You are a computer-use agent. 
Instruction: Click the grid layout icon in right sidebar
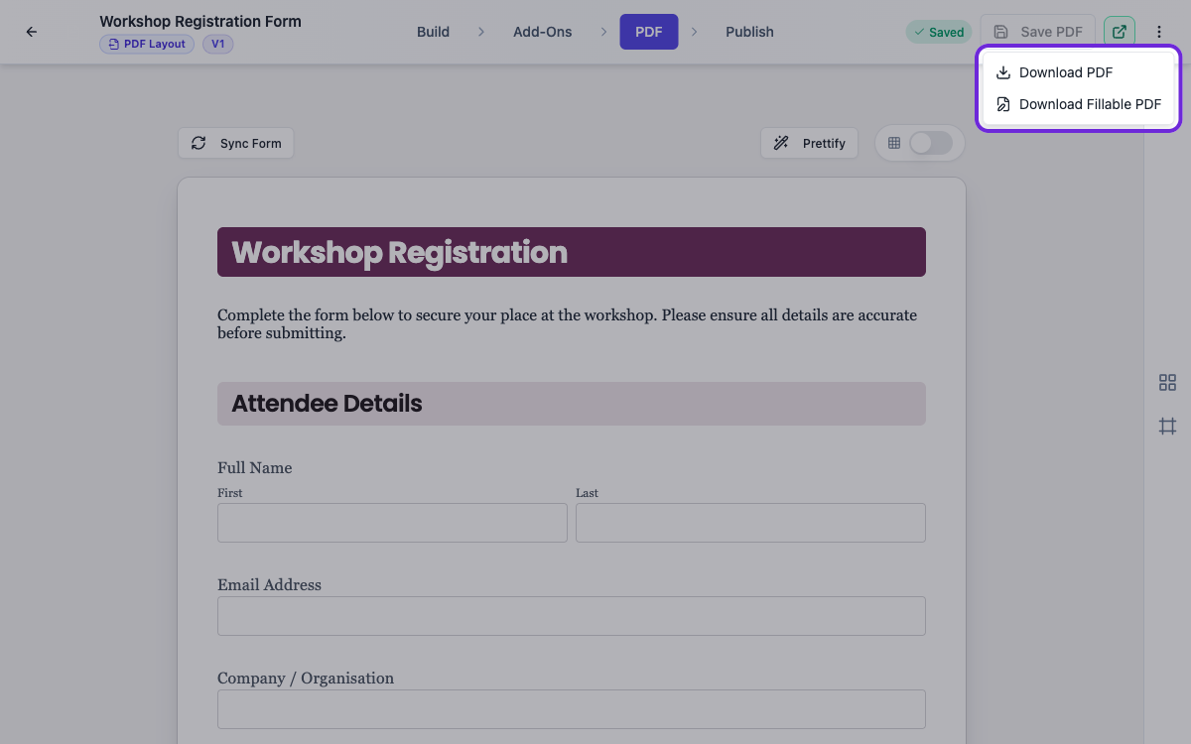click(1167, 383)
